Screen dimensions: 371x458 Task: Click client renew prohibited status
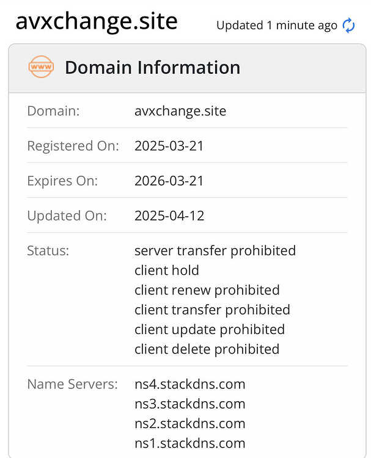click(207, 290)
